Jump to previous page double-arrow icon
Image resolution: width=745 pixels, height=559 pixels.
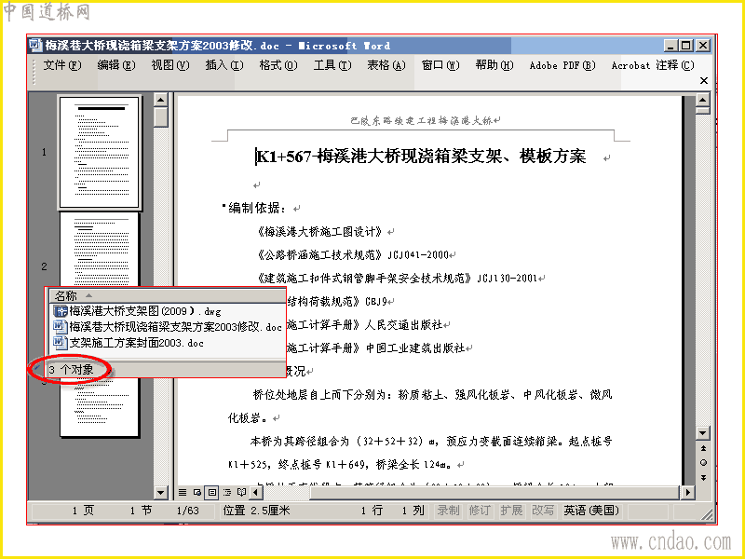pos(703,448)
